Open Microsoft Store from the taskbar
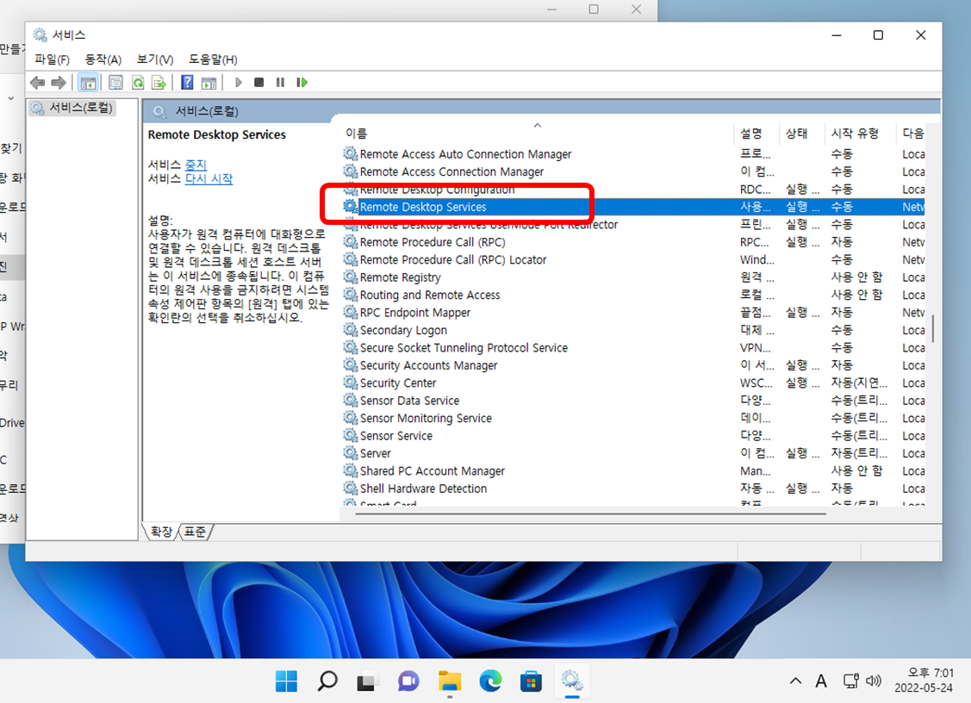 532,681
